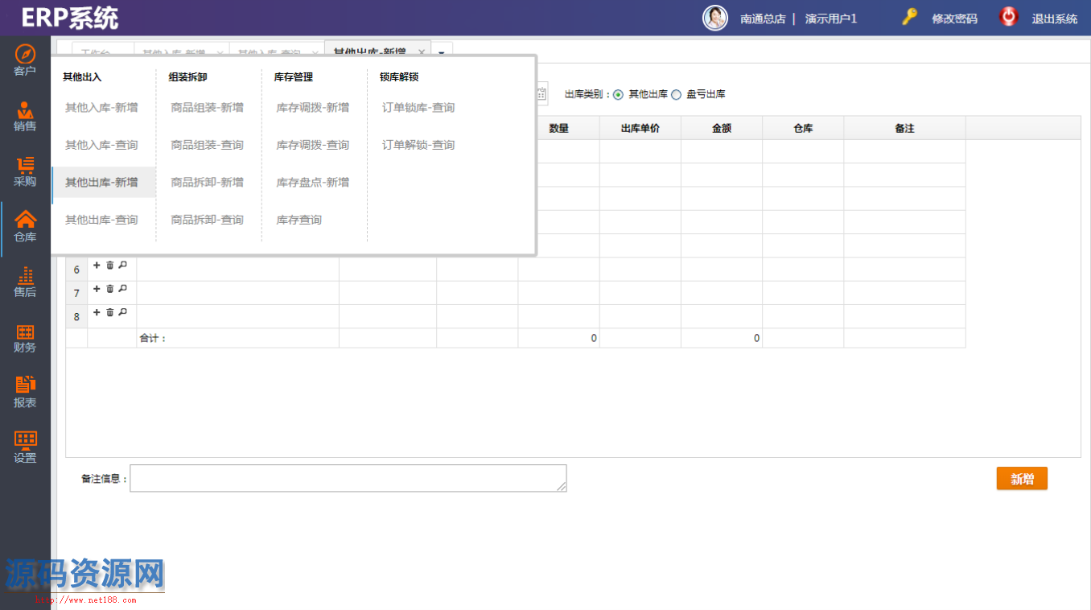
Task: Open the 设置 (Settings) sidebar module
Action: 25,448
